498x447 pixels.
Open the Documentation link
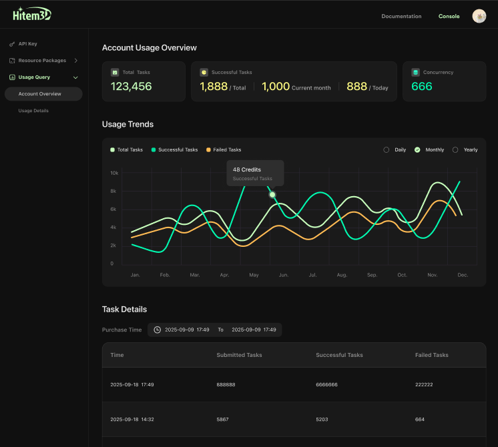click(x=401, y=16)
